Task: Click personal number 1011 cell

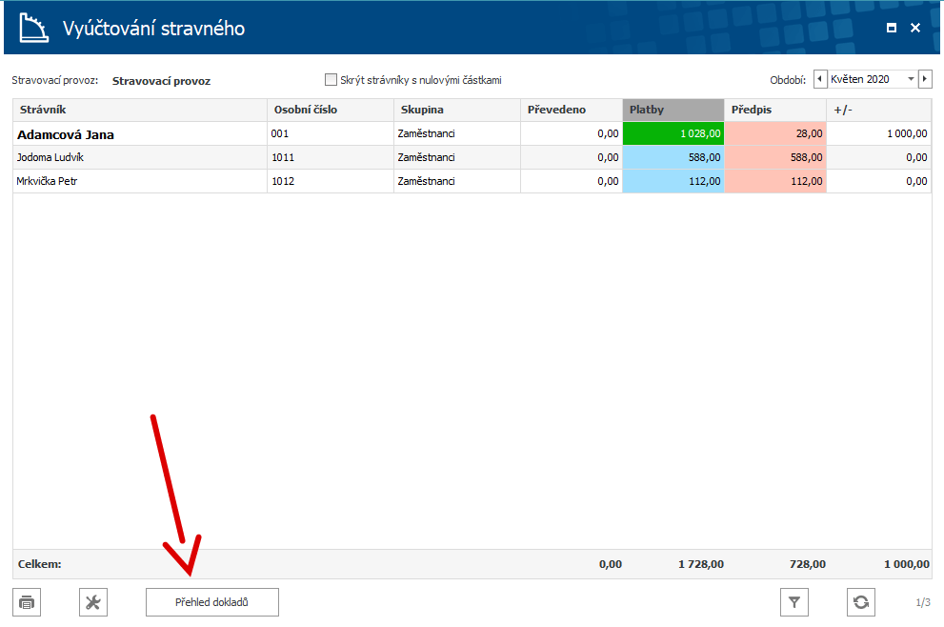Action: [330, 157]
